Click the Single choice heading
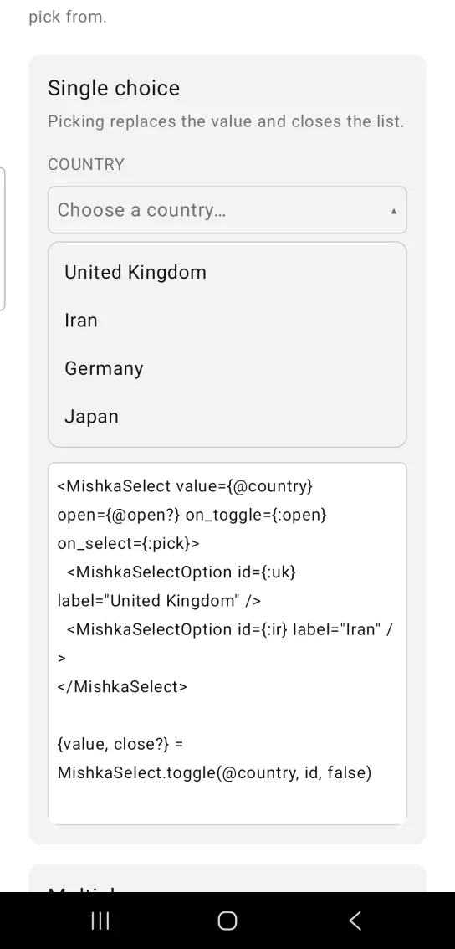The image size is (455, 949). pyautogui.click(x=114, y=89)
